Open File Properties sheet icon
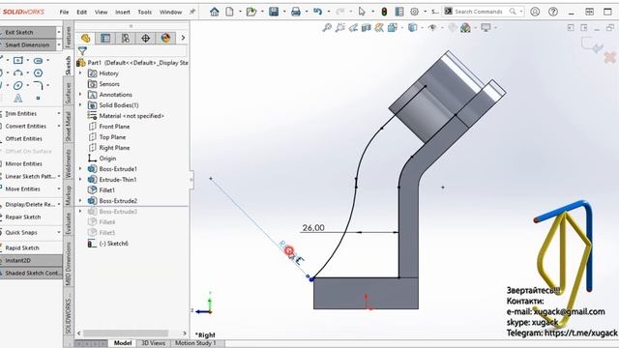Screen dimensions: 619x348 coord(399,12)
